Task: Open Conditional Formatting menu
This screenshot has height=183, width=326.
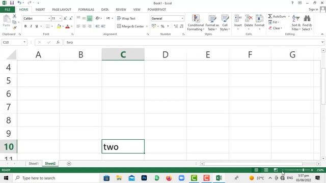Action: click(196, 23)
